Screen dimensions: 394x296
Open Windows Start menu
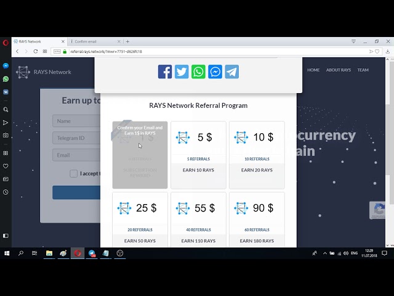coord(7,253)
